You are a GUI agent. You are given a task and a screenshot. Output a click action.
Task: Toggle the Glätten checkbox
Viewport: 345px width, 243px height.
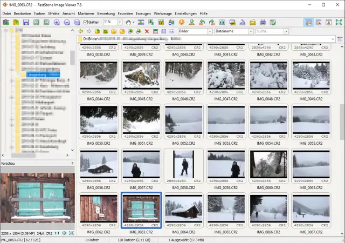coord(86,22)
